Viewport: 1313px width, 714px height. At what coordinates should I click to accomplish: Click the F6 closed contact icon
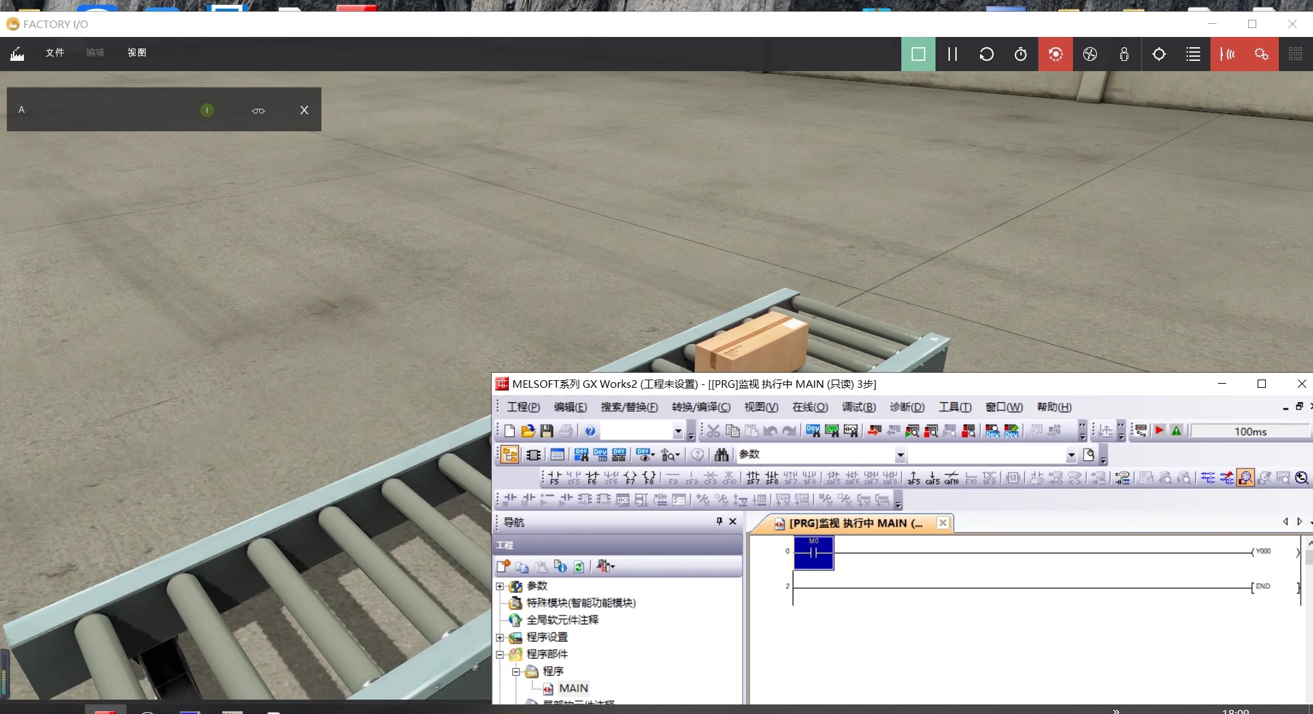click(592, 477)
